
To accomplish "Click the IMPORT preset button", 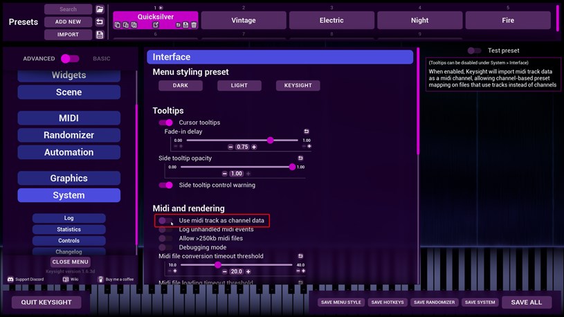I will (x=68, y=35).
